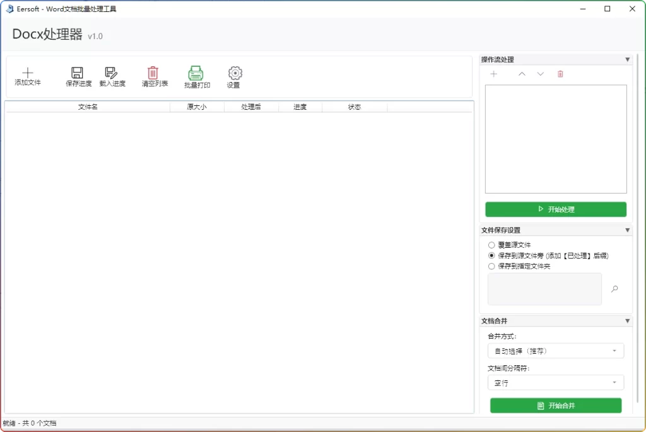This screenshot has width=646, height=432.
Task: Open 批量打印 printer icon
Action: 196,73
